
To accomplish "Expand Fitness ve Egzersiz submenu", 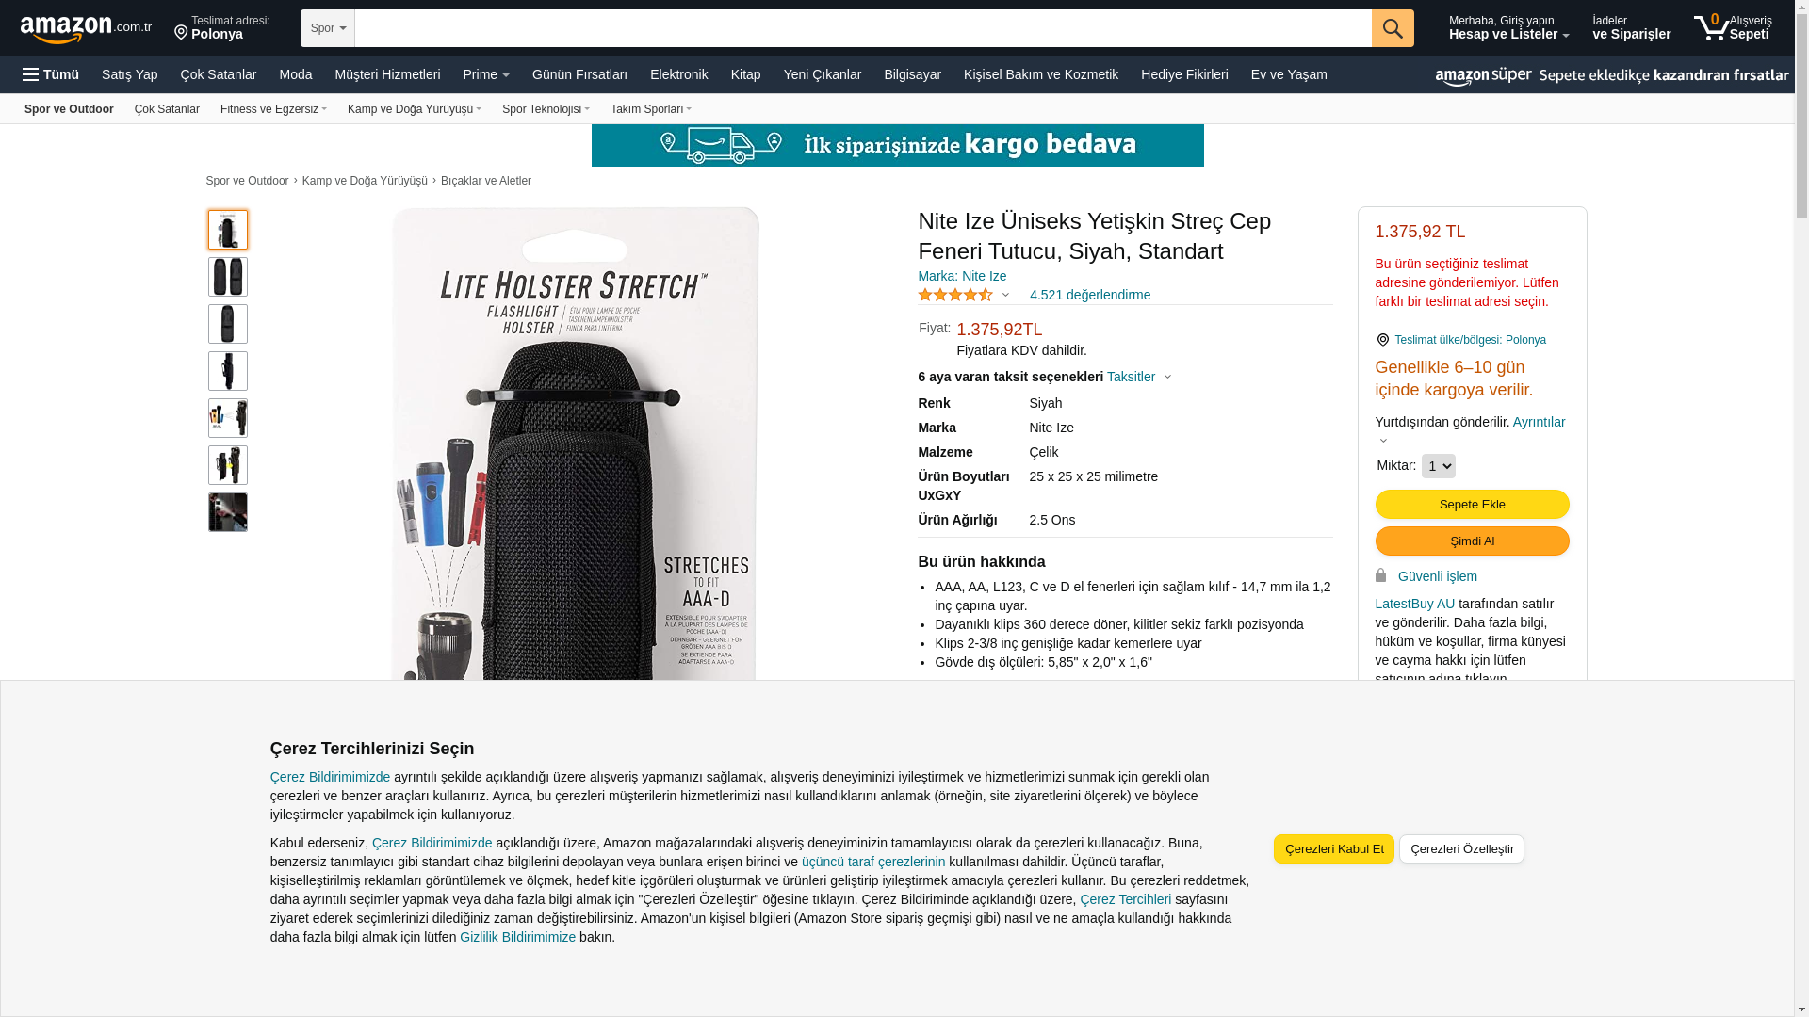I will tap(273, 109).
